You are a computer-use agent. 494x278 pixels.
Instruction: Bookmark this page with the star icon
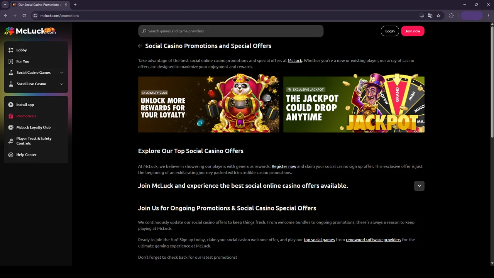pos(438,16)
